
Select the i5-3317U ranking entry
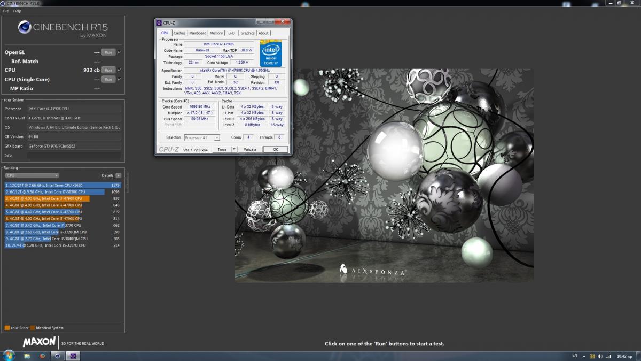click(x=63, y=245)
